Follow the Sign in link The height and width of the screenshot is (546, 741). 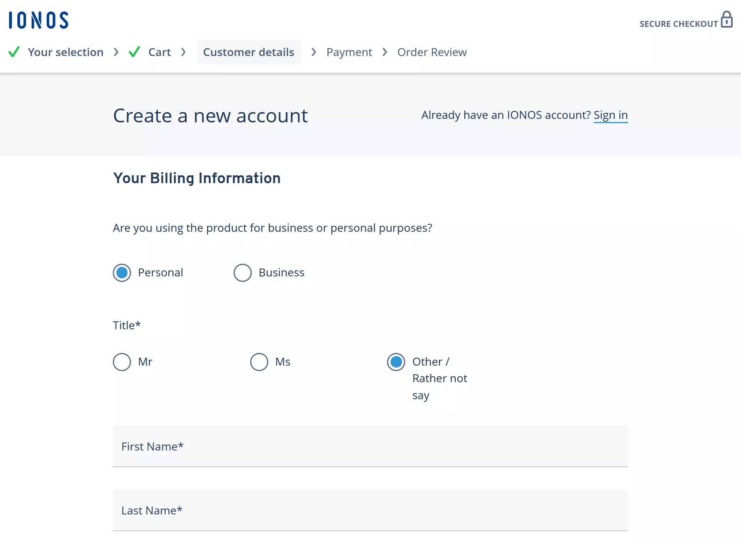[610, 115]
